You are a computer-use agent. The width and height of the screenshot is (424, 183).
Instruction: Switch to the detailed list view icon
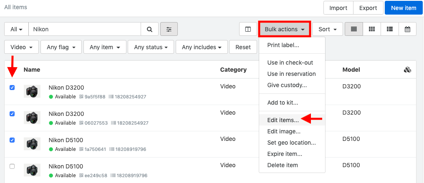pos(390,29)
